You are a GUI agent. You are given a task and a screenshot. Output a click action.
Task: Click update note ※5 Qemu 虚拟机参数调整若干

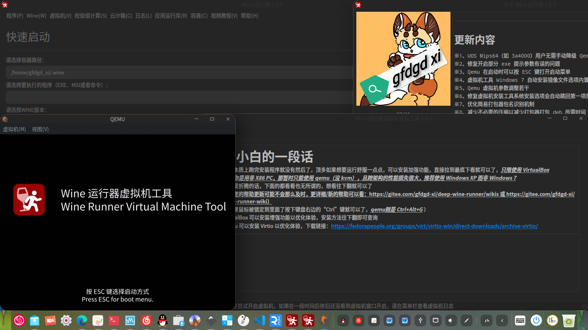(492, 88)
